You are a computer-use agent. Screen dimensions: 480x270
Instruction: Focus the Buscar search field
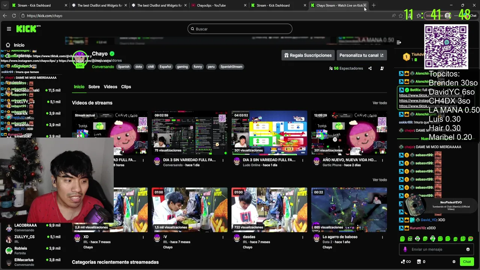240,29
